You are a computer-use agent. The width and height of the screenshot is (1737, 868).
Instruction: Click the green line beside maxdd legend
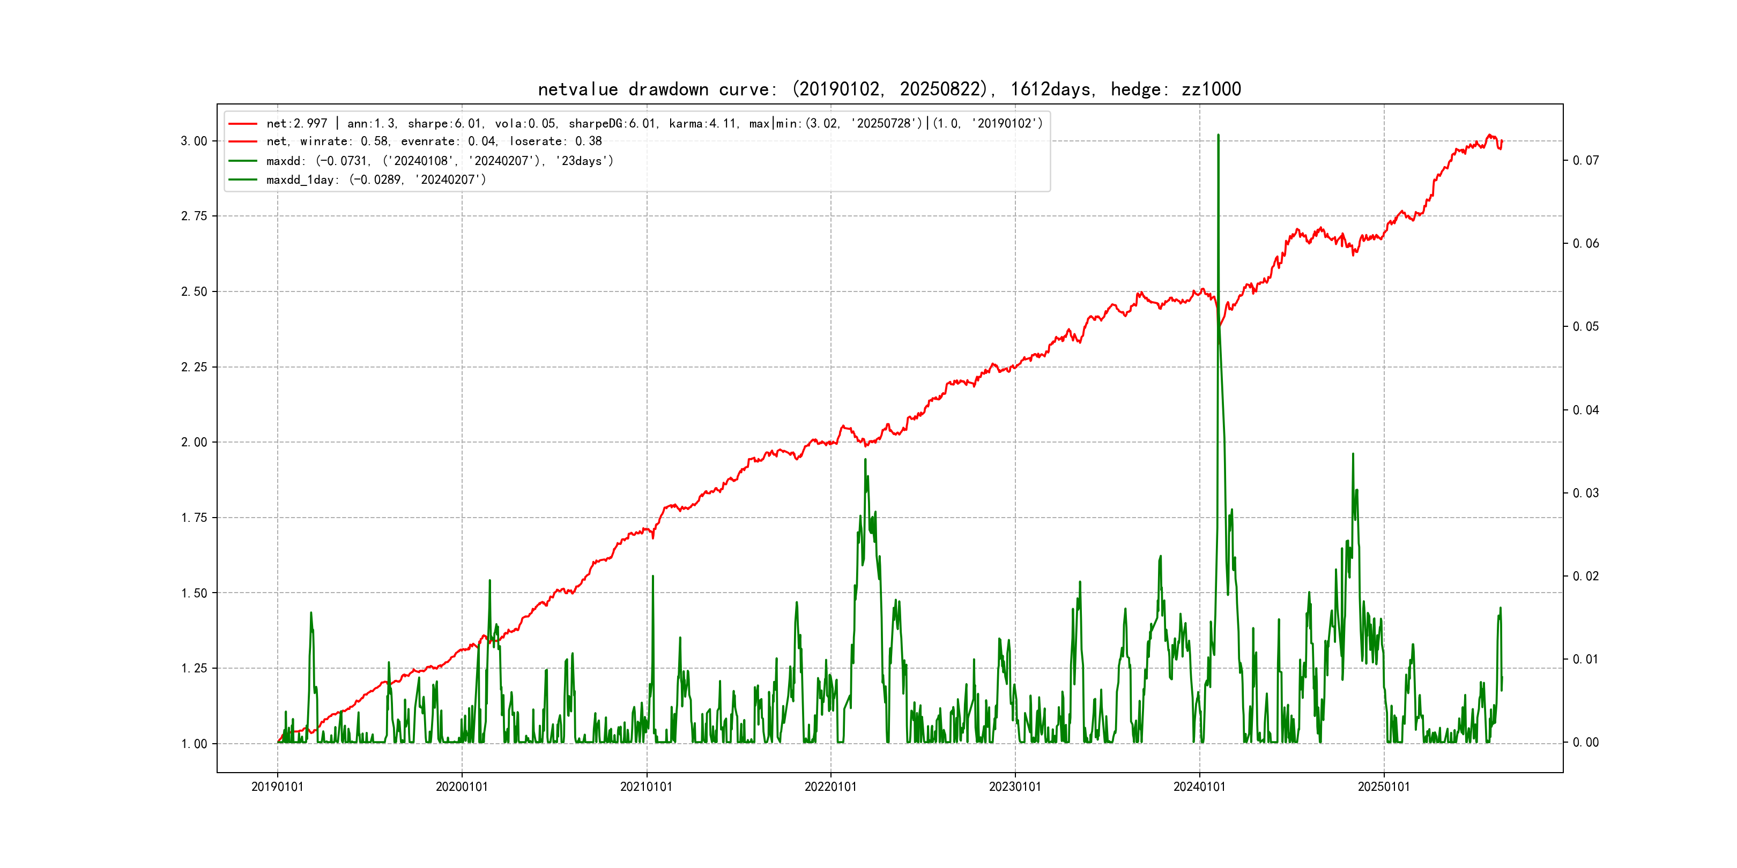(x=243, y=161)
